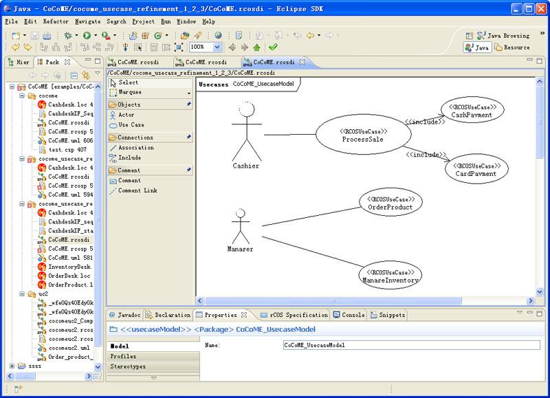Screen dimensions: 550x398
Task: Switch to the Javadoc tab
Action: (x=124, y=315)
